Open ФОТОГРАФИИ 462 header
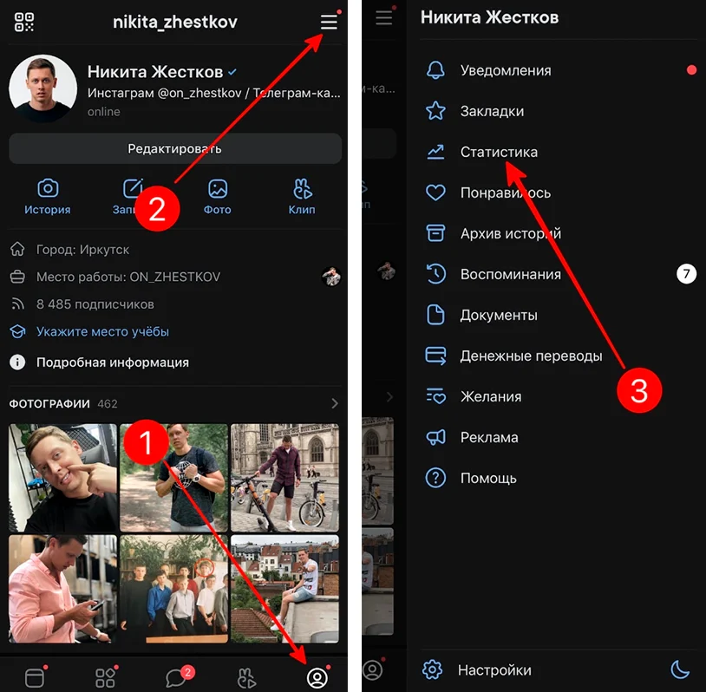The image size is (706, 692). (x=63, y=404)
